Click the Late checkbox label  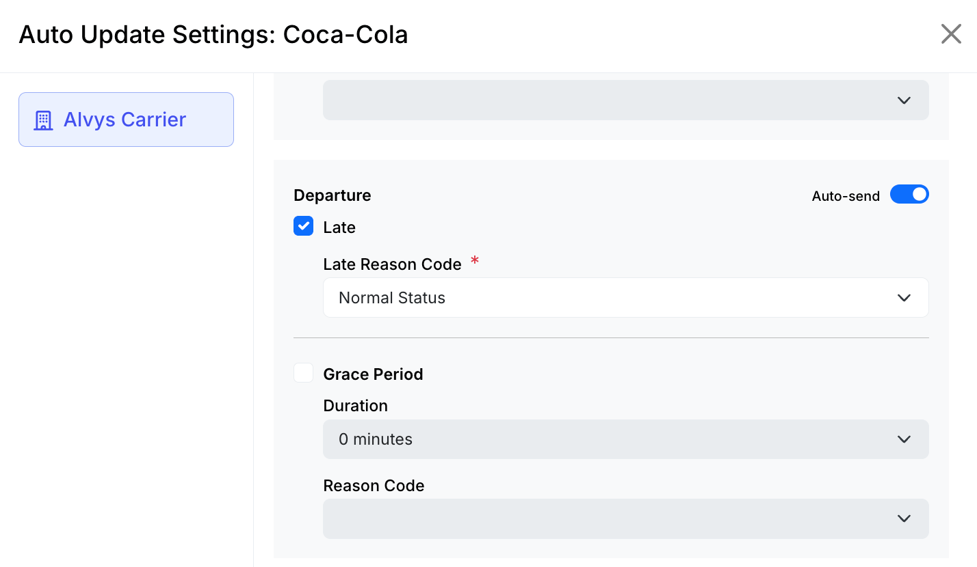tap(339, 227)
